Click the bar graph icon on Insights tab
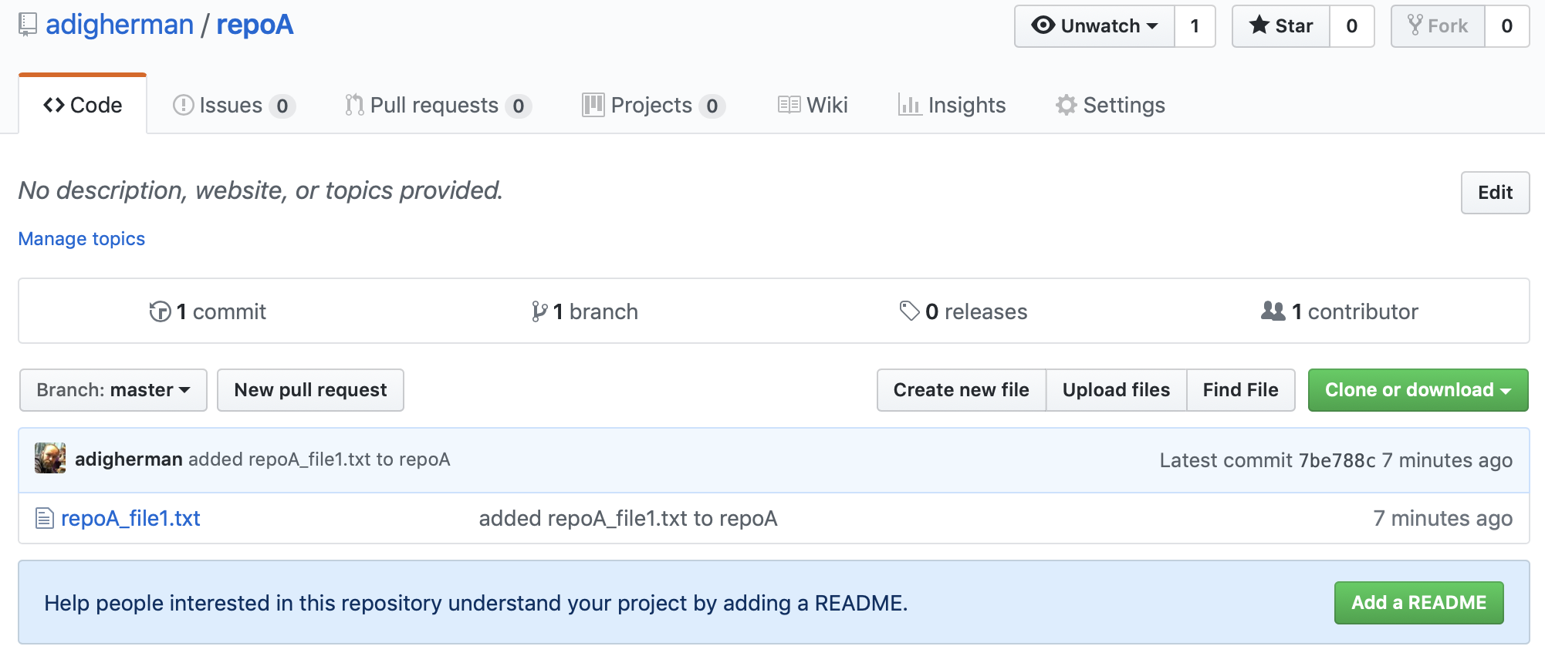Viewport: 1545px width, 663px height. click(x=910, y=105)
